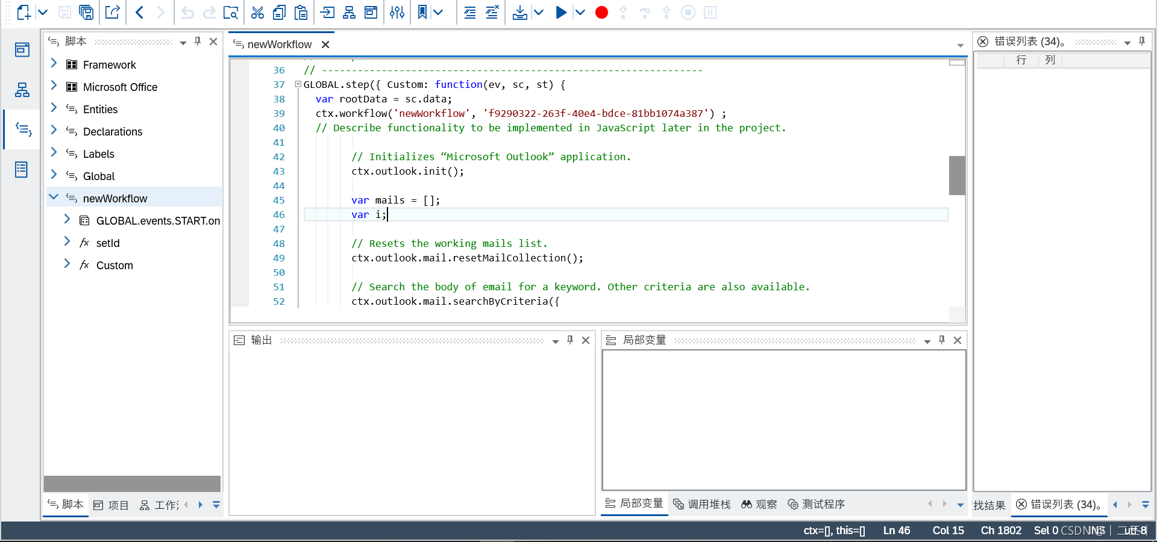
Task: Pin the 局部变量 panel
Action: click(942, 340)
